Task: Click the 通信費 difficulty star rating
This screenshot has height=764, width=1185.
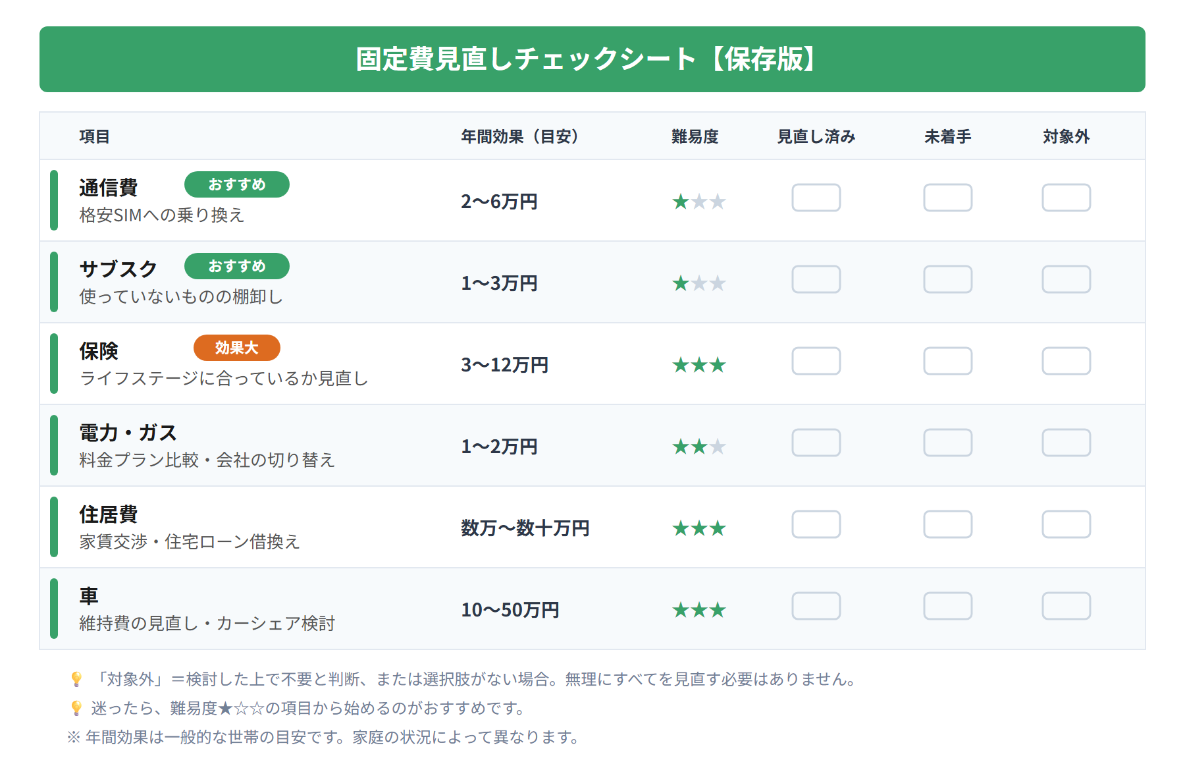Action: pos(698,202)
